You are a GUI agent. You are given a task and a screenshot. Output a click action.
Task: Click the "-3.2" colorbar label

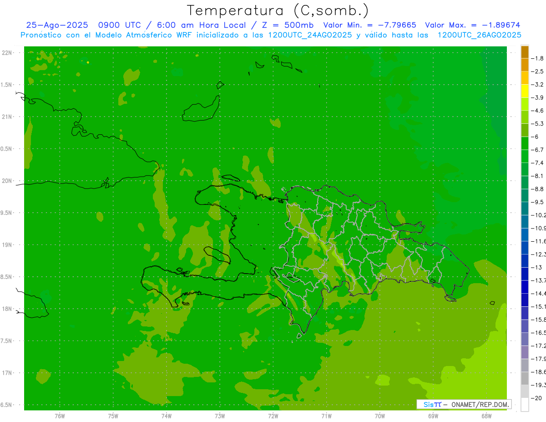click(538, 85)
